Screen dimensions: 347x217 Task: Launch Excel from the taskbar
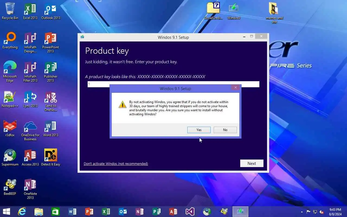pos(106,212)
